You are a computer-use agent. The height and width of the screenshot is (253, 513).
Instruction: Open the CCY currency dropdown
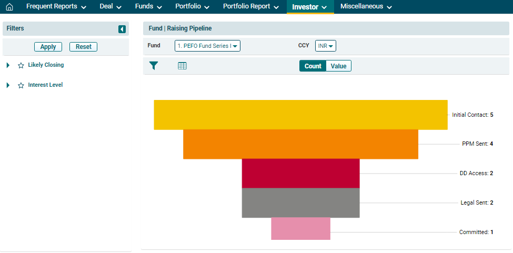point(326,46)
